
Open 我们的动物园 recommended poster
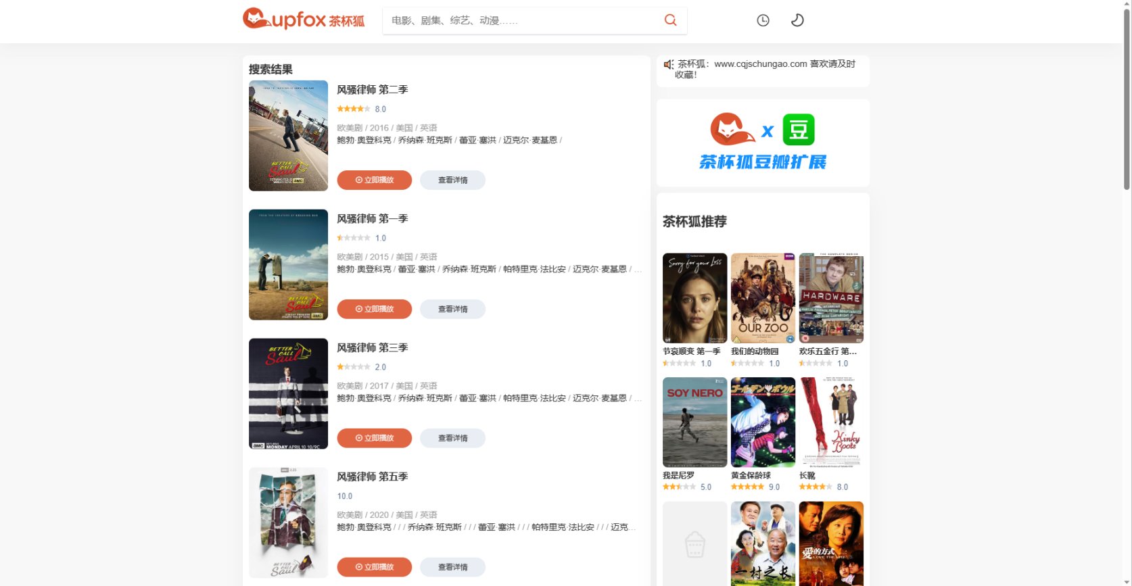click(763, 298)
